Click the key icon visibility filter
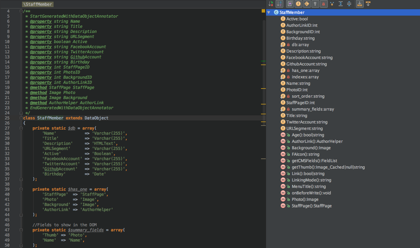This screenshot has width=420, height=248. (314, 4)
